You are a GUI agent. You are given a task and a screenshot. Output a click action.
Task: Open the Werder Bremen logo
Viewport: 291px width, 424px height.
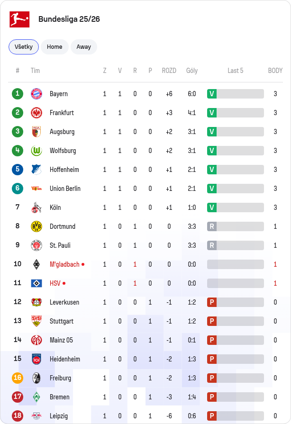[36, 397]
